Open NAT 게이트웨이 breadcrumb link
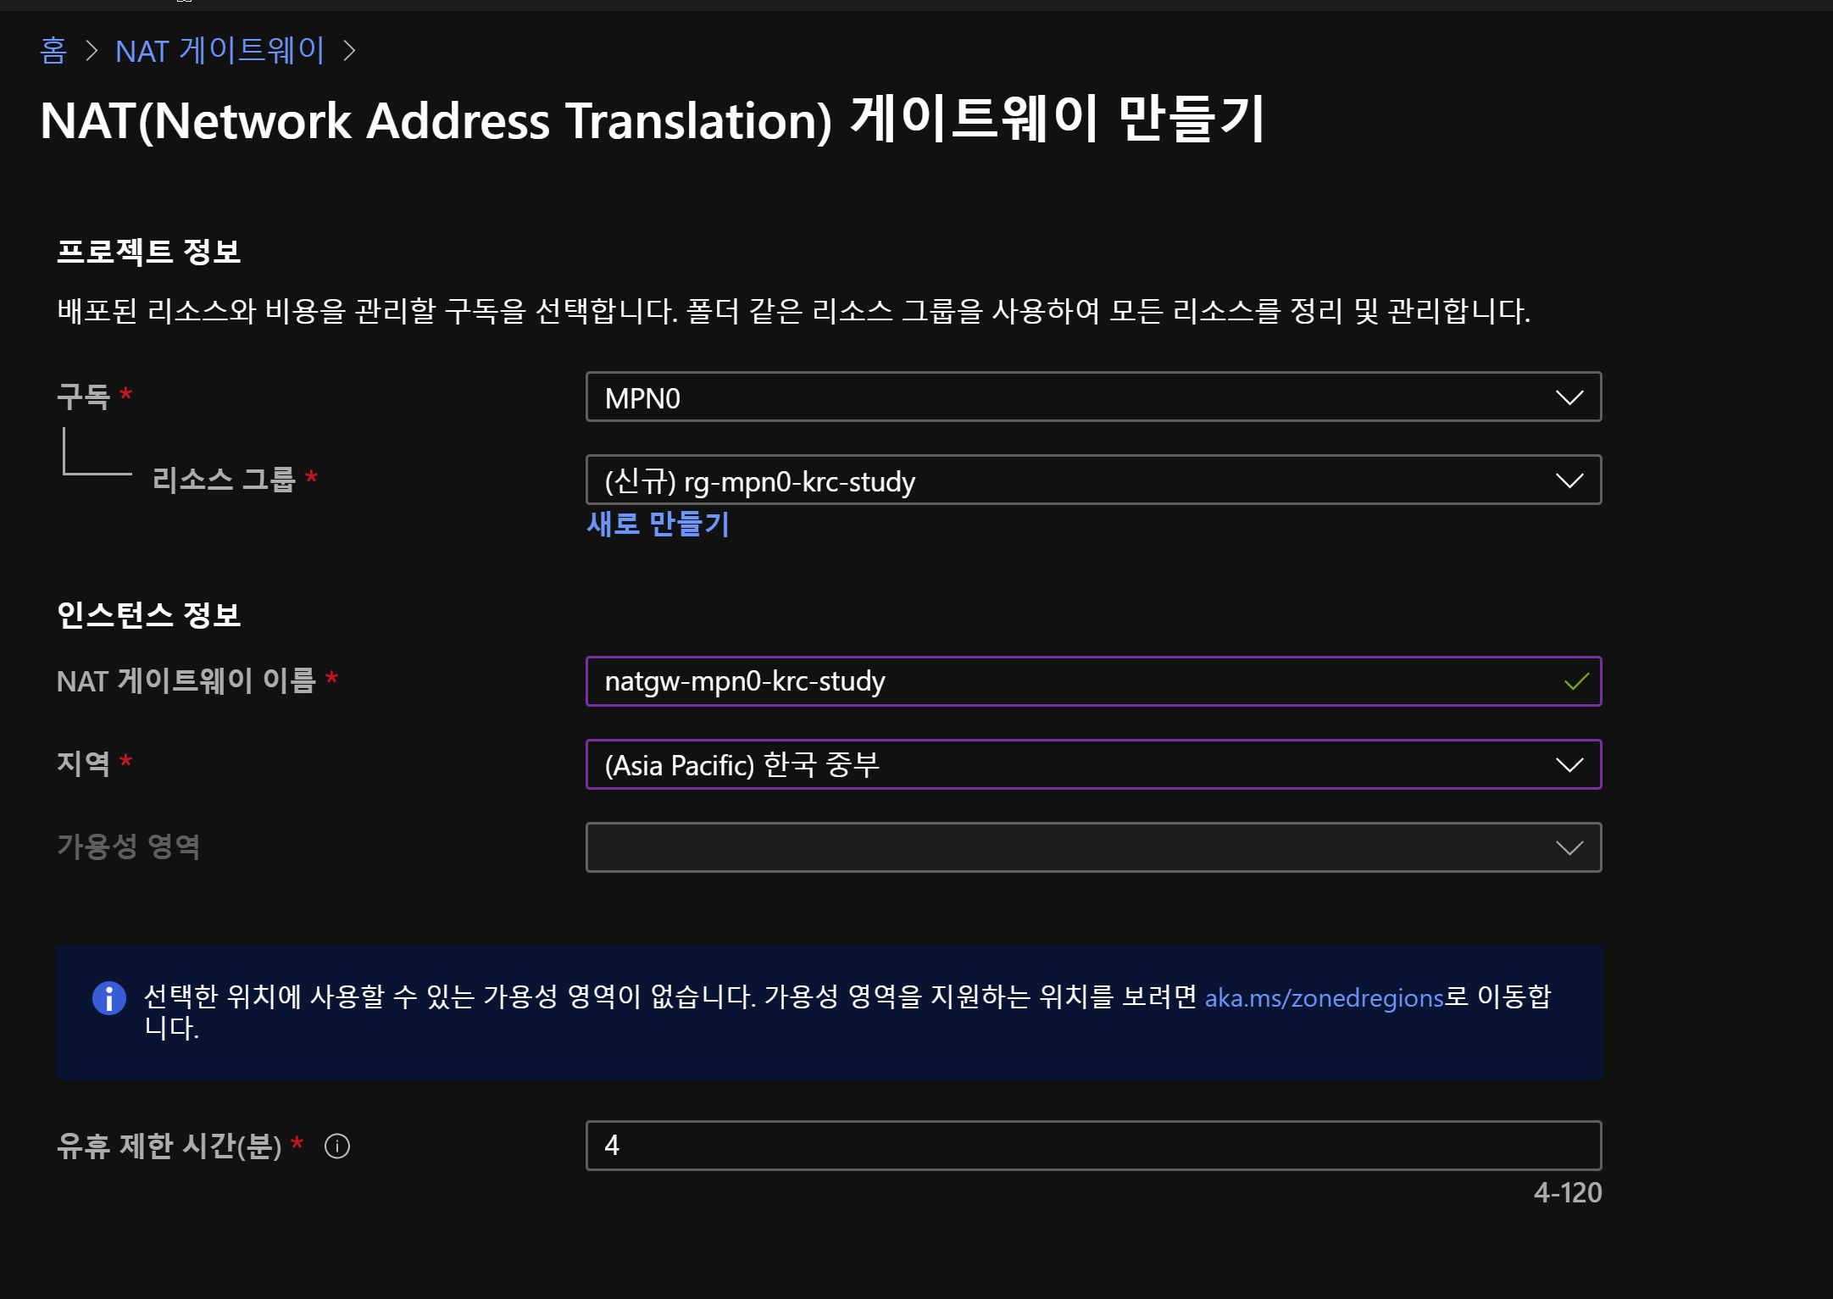Image resolution: width=1833 pixels, height=1299 pixels. point(220,51)
